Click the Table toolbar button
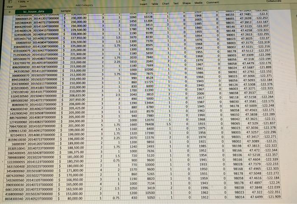297x204 pixels. 154,4
